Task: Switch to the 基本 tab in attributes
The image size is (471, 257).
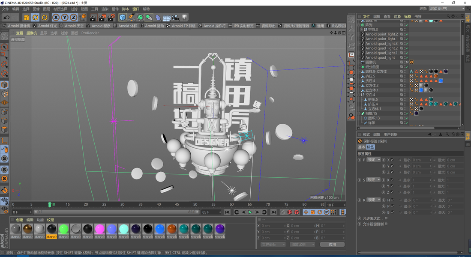Action: pos(361,147)
